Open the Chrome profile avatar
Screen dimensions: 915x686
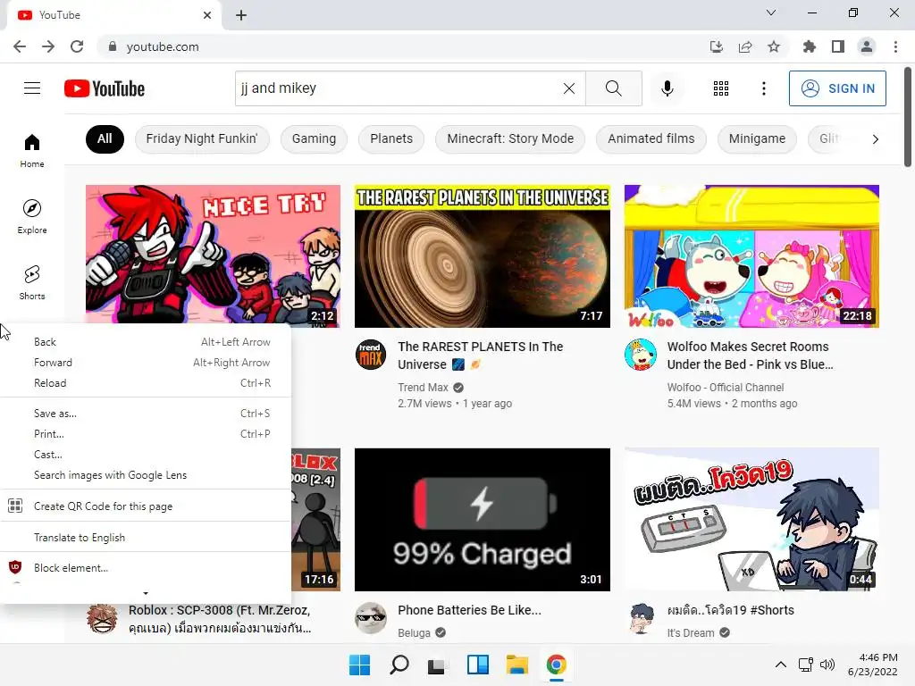click(866, 46)
